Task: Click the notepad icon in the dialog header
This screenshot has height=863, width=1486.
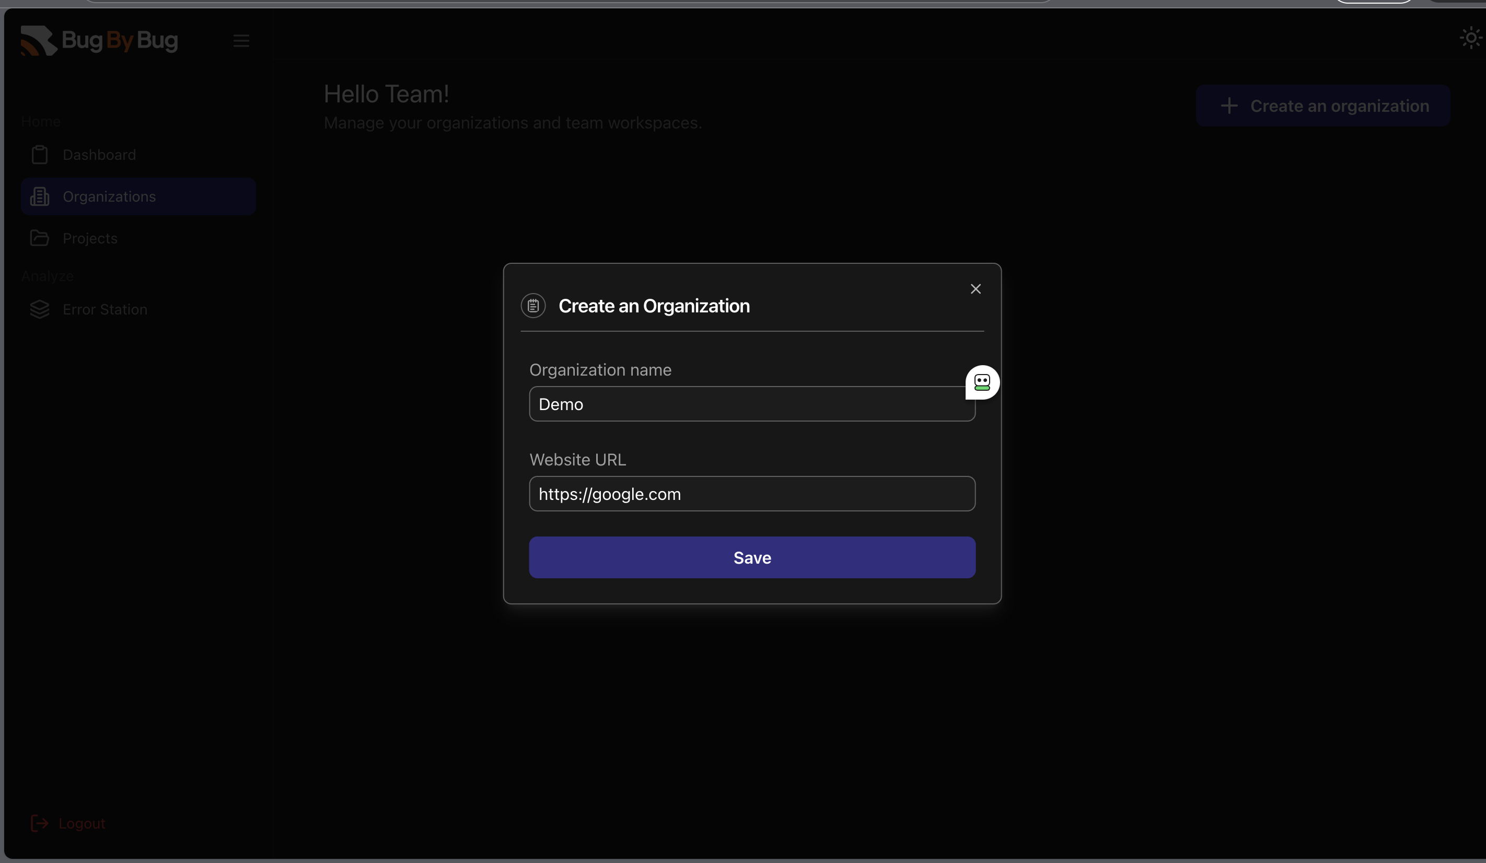Action: pyautogui.click(x=532, y=306)
